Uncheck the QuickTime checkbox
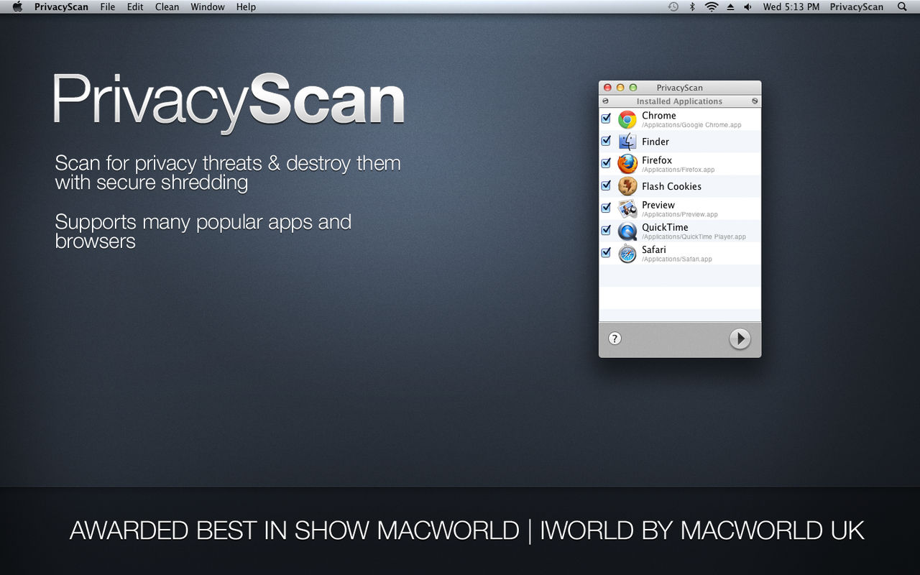The height and width of the screenshot is (575, 920). 606,230
